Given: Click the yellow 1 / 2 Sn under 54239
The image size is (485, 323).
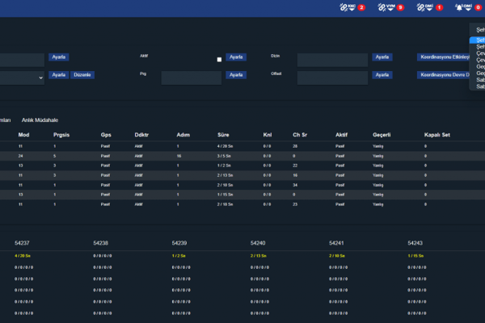Looking at the screenshot, I should 179,256.
